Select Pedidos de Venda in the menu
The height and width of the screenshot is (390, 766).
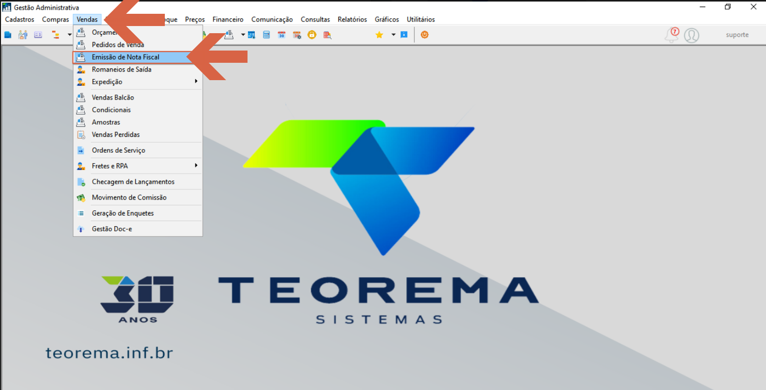[138, 45]
